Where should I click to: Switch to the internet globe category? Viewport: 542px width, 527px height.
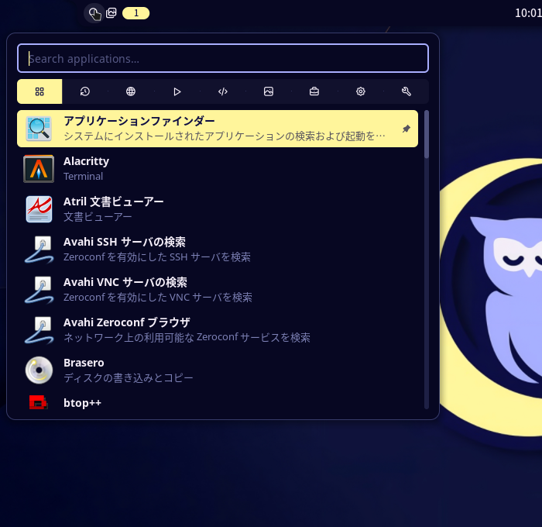pos(131,91)
